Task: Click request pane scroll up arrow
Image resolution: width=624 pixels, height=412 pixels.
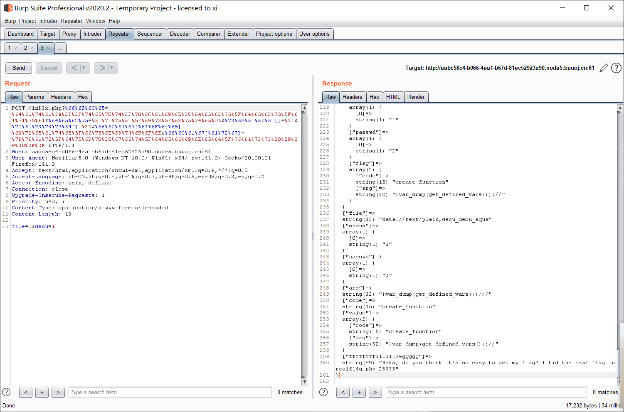Action: tap(304, 108)
